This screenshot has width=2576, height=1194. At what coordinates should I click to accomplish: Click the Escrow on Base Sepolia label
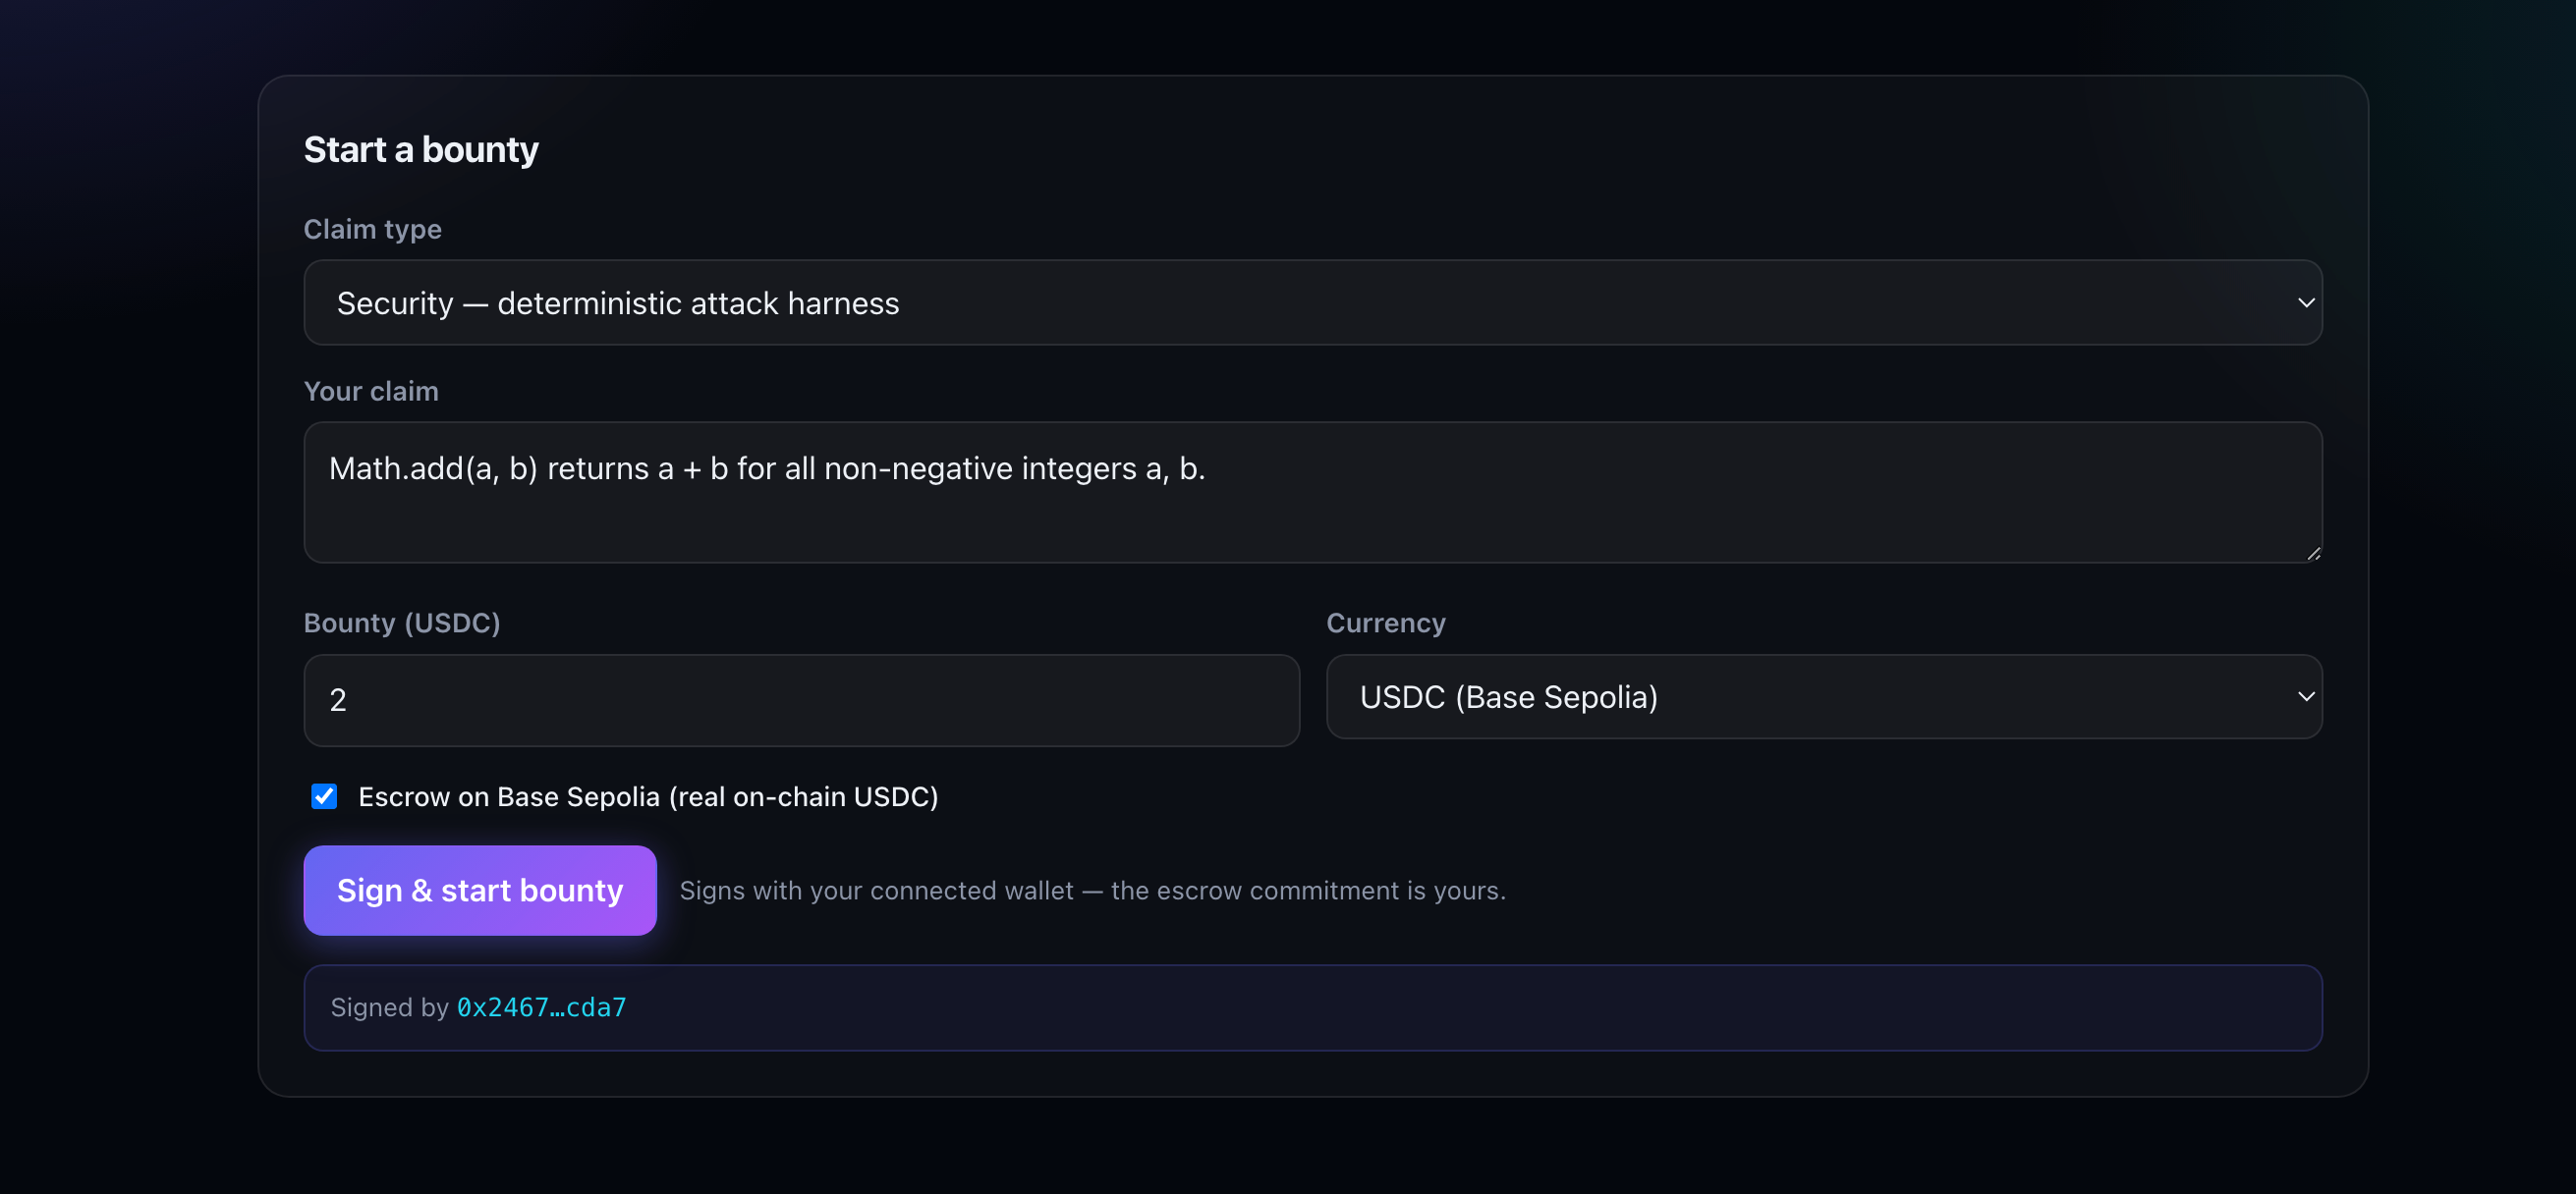(x=648, y=796)
